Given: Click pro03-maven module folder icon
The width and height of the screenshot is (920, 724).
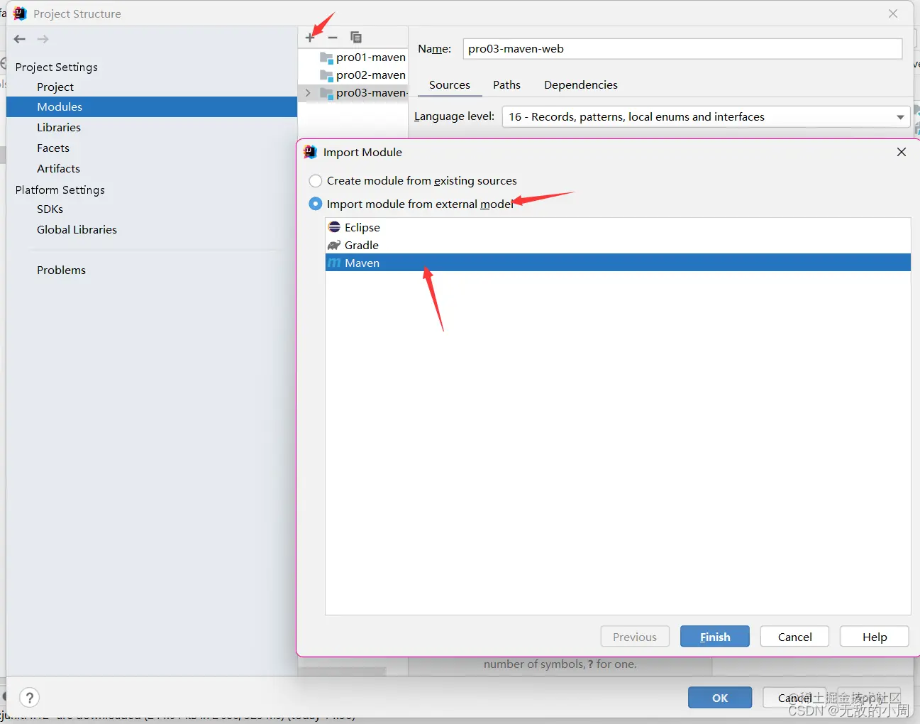Looking at the screenshot, I should point(327,93).
